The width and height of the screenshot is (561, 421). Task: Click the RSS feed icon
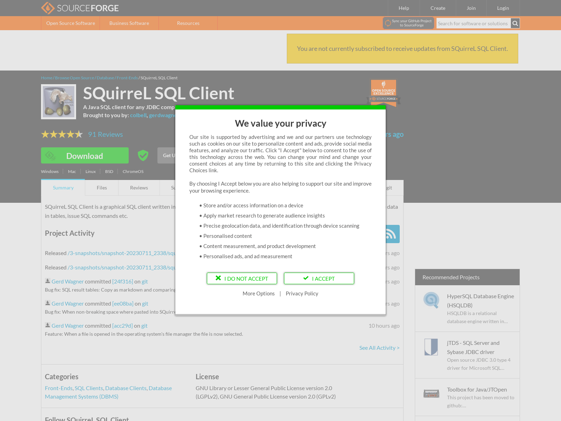[391, 234]
